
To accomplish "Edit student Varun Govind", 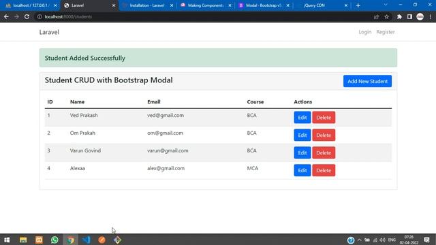I will tap(302, 152).
